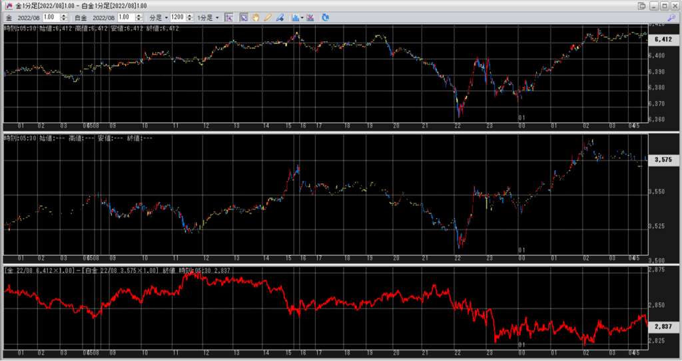Click the gold multiplier 1.00 input field

pos(51,17)
